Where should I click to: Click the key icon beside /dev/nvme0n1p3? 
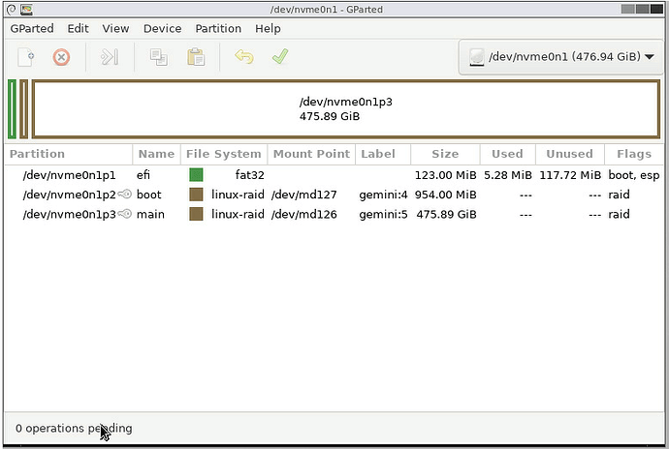point(124,214)
